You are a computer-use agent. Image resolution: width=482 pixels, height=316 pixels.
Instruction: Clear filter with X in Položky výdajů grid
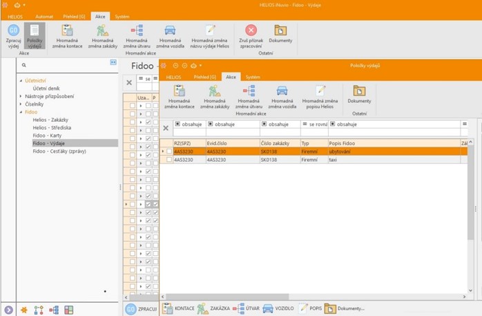pyautogui.click(x=166, y=128)
